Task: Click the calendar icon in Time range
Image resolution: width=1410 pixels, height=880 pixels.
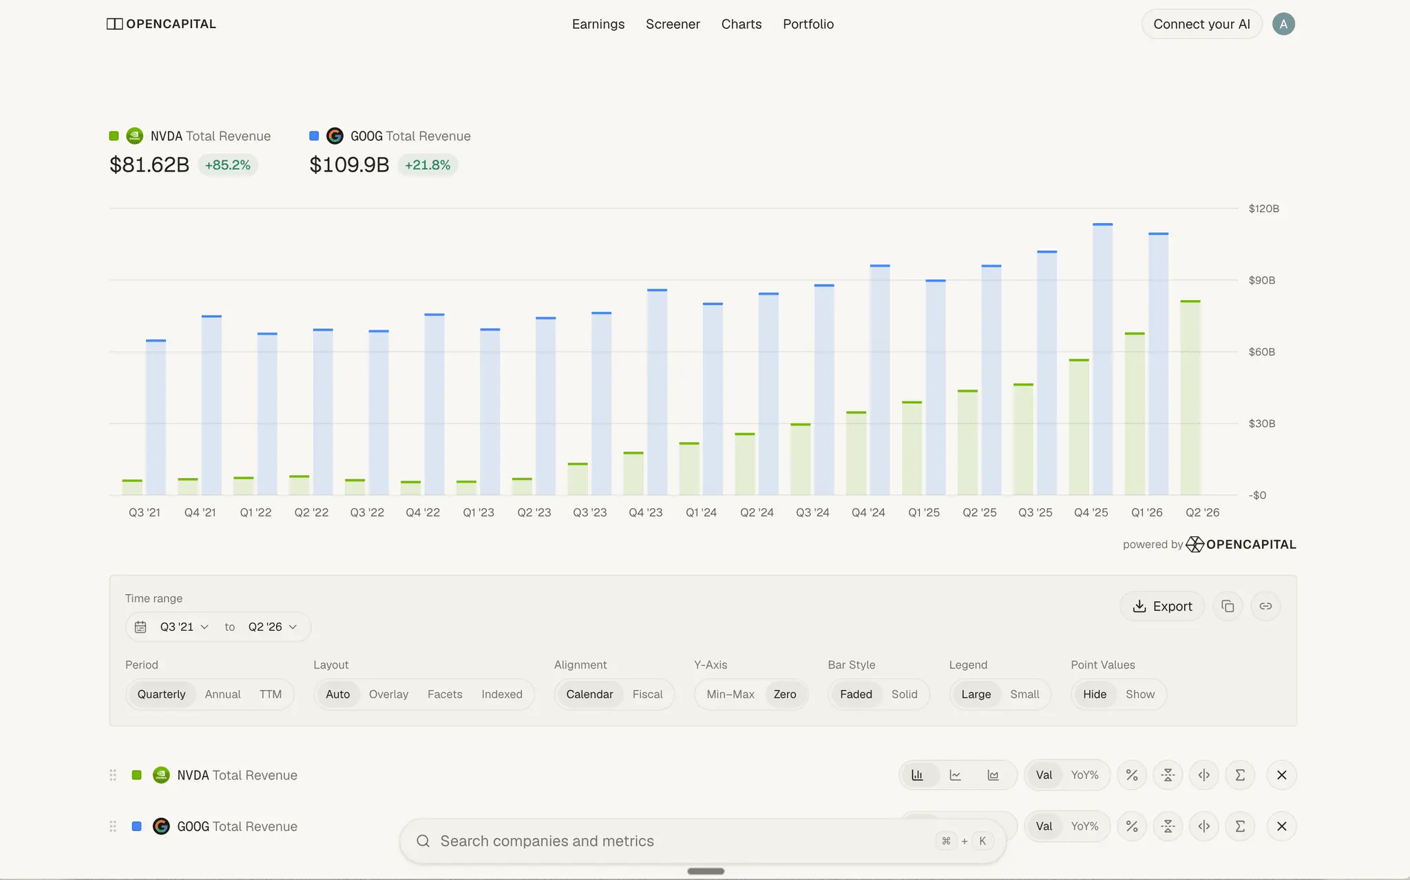Action: click(x=140, y=627)
